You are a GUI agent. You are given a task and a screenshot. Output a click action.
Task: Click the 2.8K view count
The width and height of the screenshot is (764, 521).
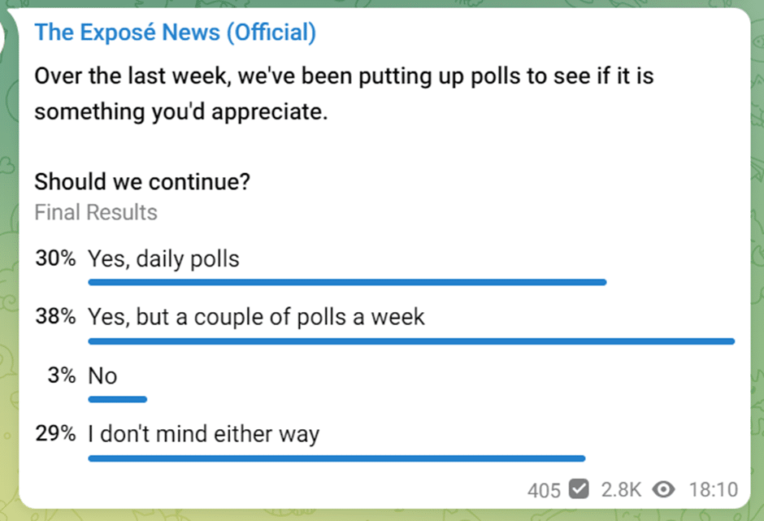[621, 489]
